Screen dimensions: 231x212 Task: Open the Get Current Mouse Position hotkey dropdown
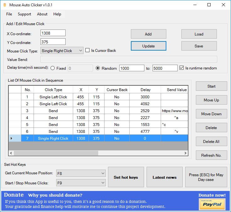81,173
